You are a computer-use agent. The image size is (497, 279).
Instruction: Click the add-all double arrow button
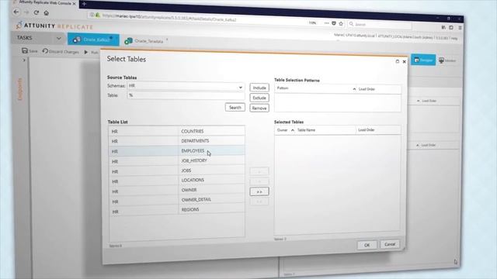tap(259, 191)
